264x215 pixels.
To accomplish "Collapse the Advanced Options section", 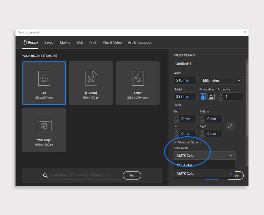I will click(x=187, y=143).
